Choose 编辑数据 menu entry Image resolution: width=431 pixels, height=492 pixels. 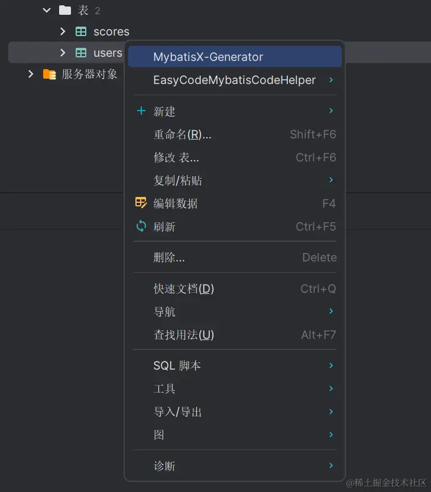pos(235,203)
